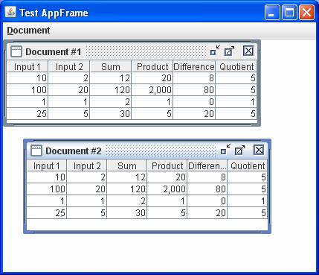Click Document #2 window icon
The image size is (319, 275).
point(36,151)
